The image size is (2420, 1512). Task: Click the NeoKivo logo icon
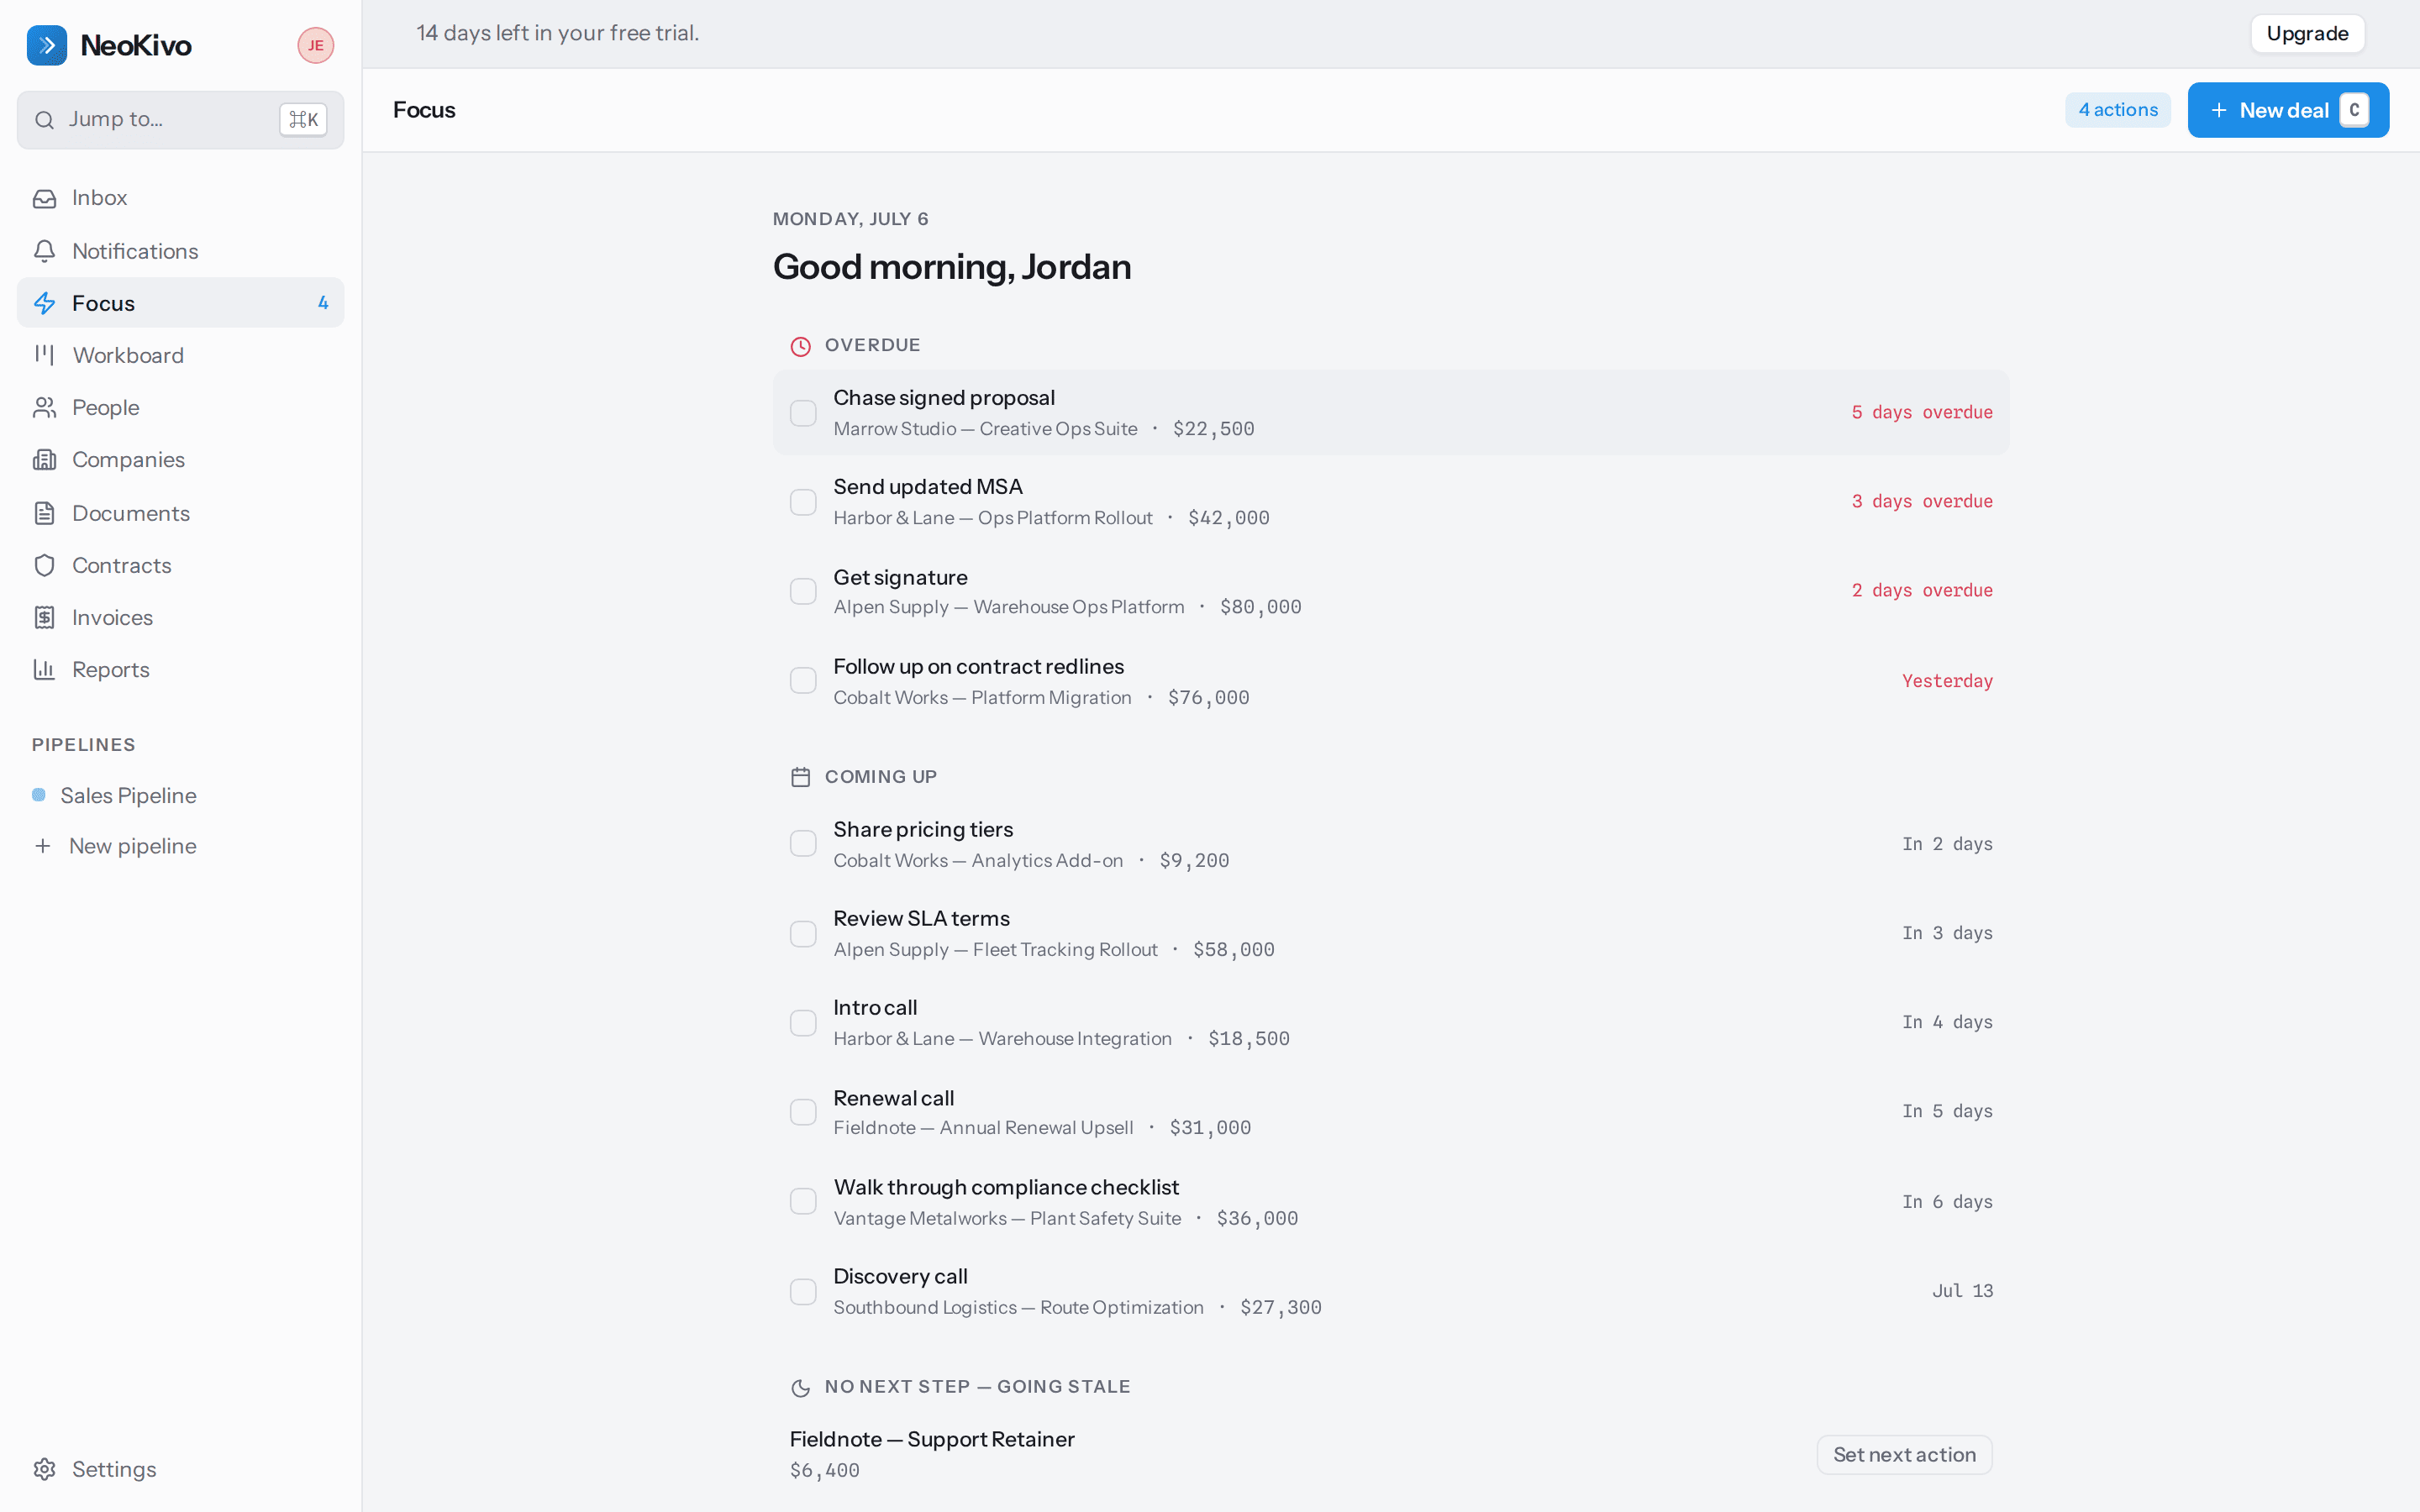(x=46, y=45)
